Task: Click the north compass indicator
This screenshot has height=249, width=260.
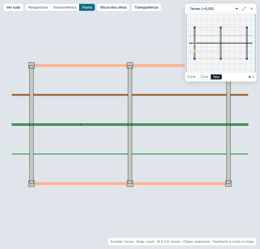Action: [x=251, y=77]
